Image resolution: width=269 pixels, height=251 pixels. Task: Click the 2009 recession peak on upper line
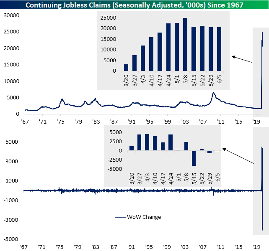(x=213, y=93)
